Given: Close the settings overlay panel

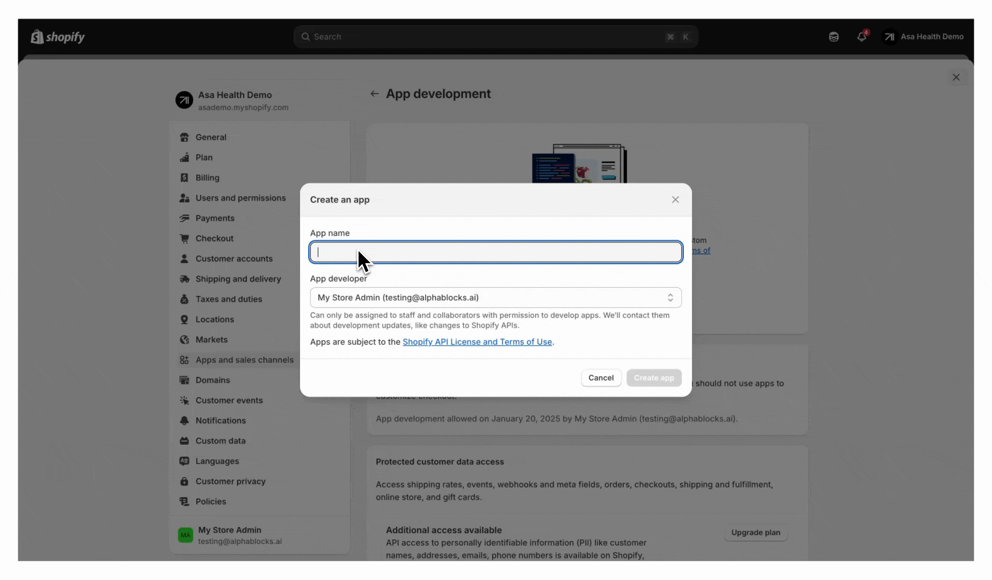Looking at the screenshot, I should tap(956, 77).
